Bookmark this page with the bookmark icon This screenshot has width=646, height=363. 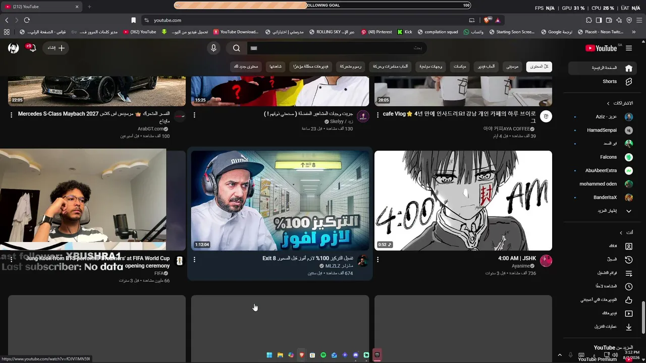coord(133,20)
